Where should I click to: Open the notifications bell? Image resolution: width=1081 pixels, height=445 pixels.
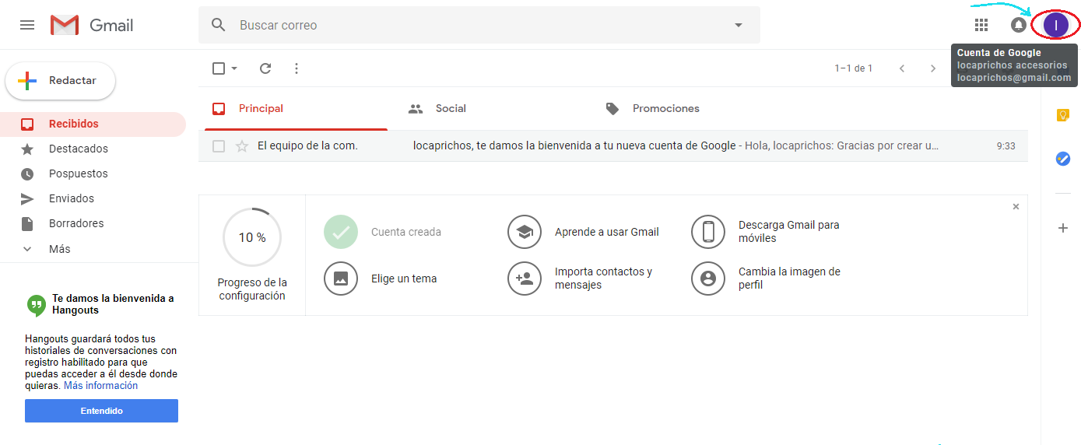[1018, 25]
